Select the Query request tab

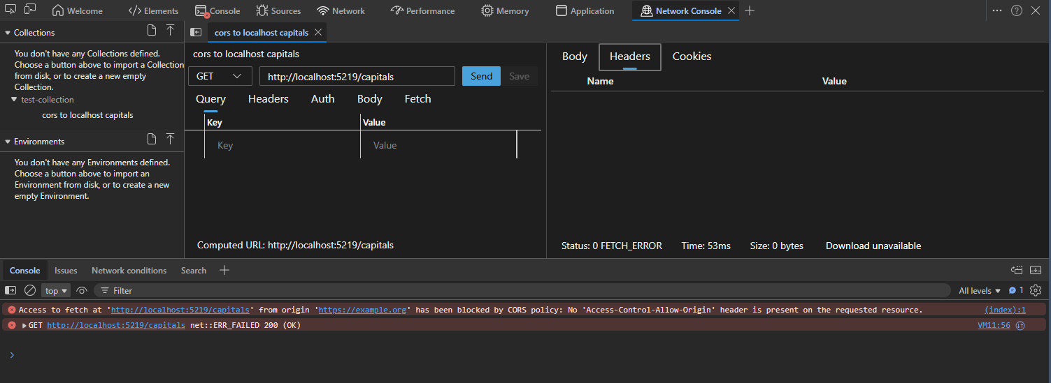(210, 99)
